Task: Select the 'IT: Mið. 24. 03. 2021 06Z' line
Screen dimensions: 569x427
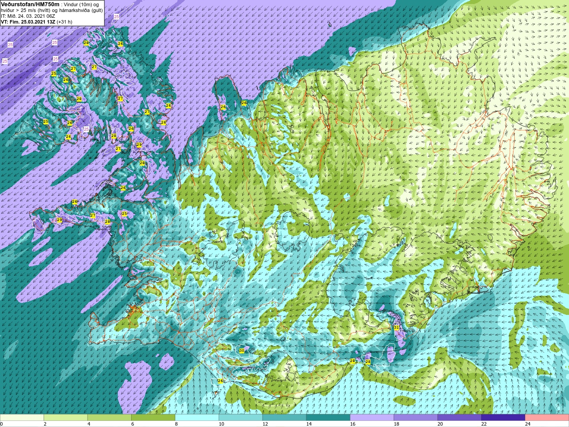Action: pyautogui.click(x=28, y=16)
